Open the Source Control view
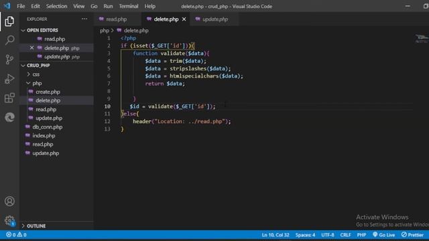Image resolution: width=429 pixels, height=241 pixels. (x=9, y=60)
